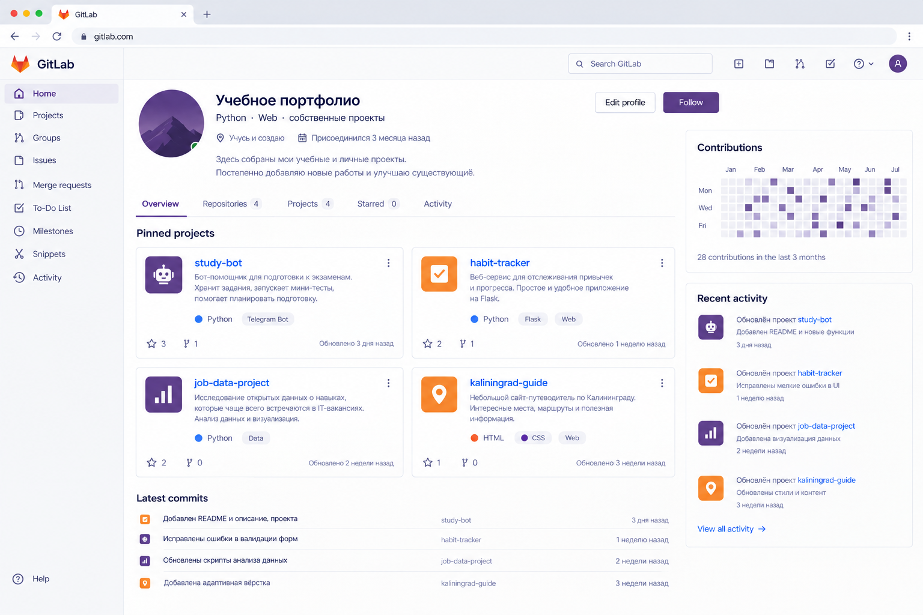Open habit-tracker link in Recent activity
923x615 pixels.
click(820, 374)
